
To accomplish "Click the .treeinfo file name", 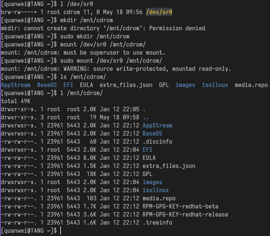I will pos(157,223).
